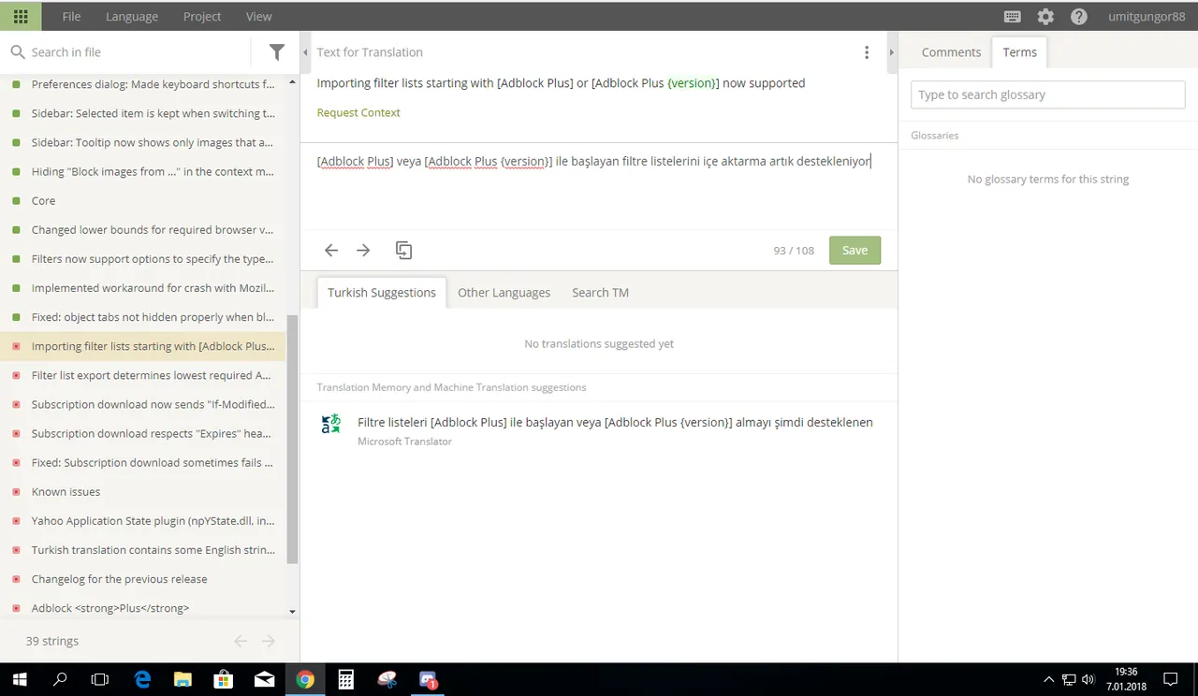Open the Windows notification center icon

(x=1170, y=680)
